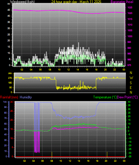Click the -35 temperature scale value
Screen dimensions: 139x165
pyautogui.click(x=130, y=156)
